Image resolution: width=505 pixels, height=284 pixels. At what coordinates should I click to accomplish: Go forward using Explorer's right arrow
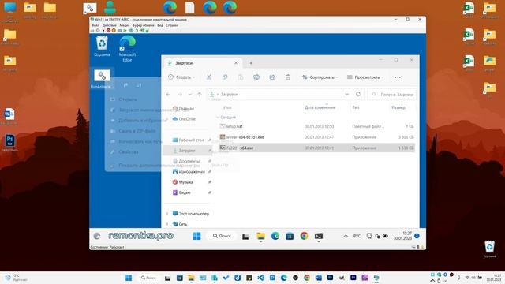coord(180,95)
